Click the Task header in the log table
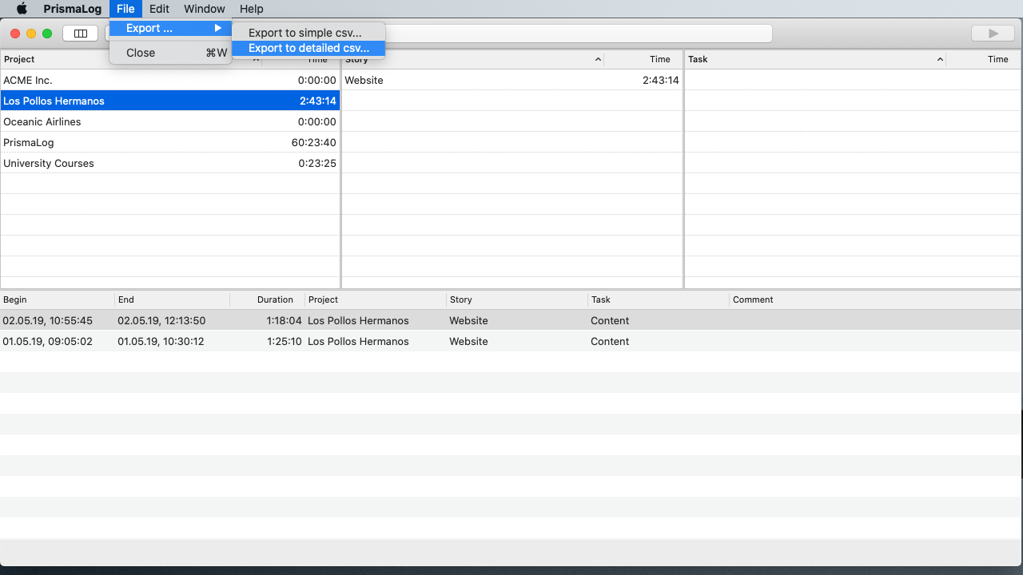This screenshot has width=1023, height=575. [x=659, y=299]
